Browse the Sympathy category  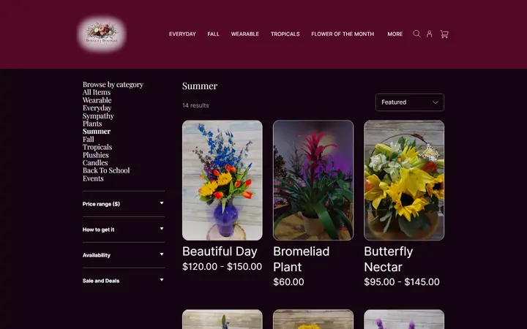click(98, 116)
